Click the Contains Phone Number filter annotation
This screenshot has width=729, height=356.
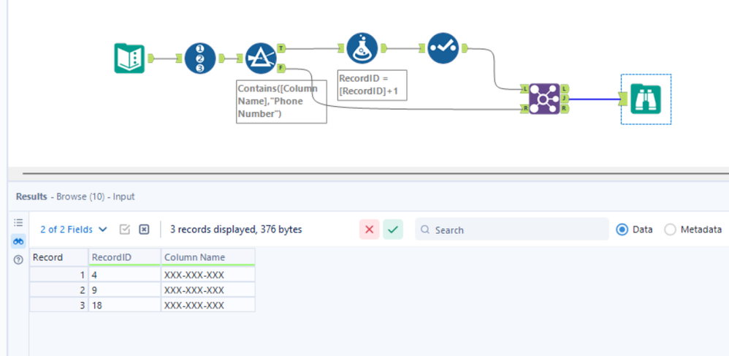[x=281, y=102]
